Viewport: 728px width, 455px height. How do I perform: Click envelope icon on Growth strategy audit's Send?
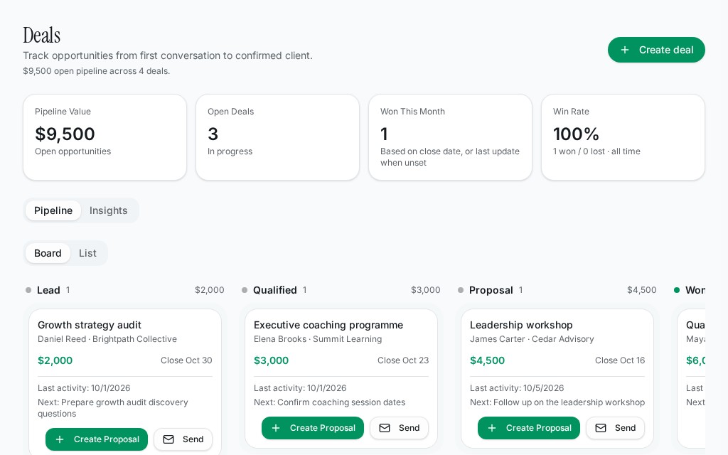(x=168, y=439)
